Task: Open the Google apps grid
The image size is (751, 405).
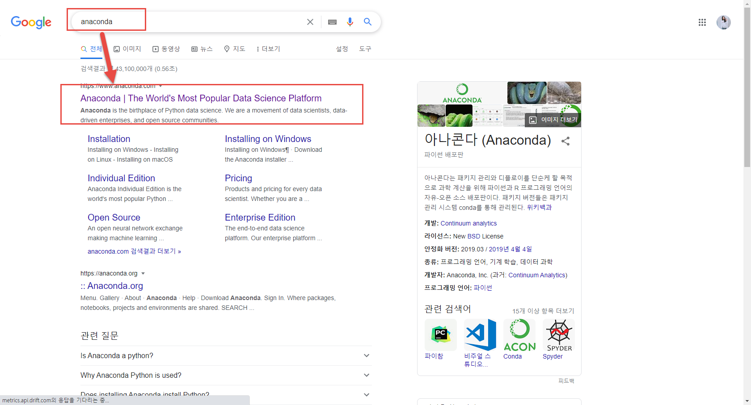Action: [x=702, y=22]
